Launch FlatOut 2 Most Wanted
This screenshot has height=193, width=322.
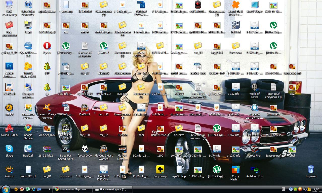click(104, 152)
